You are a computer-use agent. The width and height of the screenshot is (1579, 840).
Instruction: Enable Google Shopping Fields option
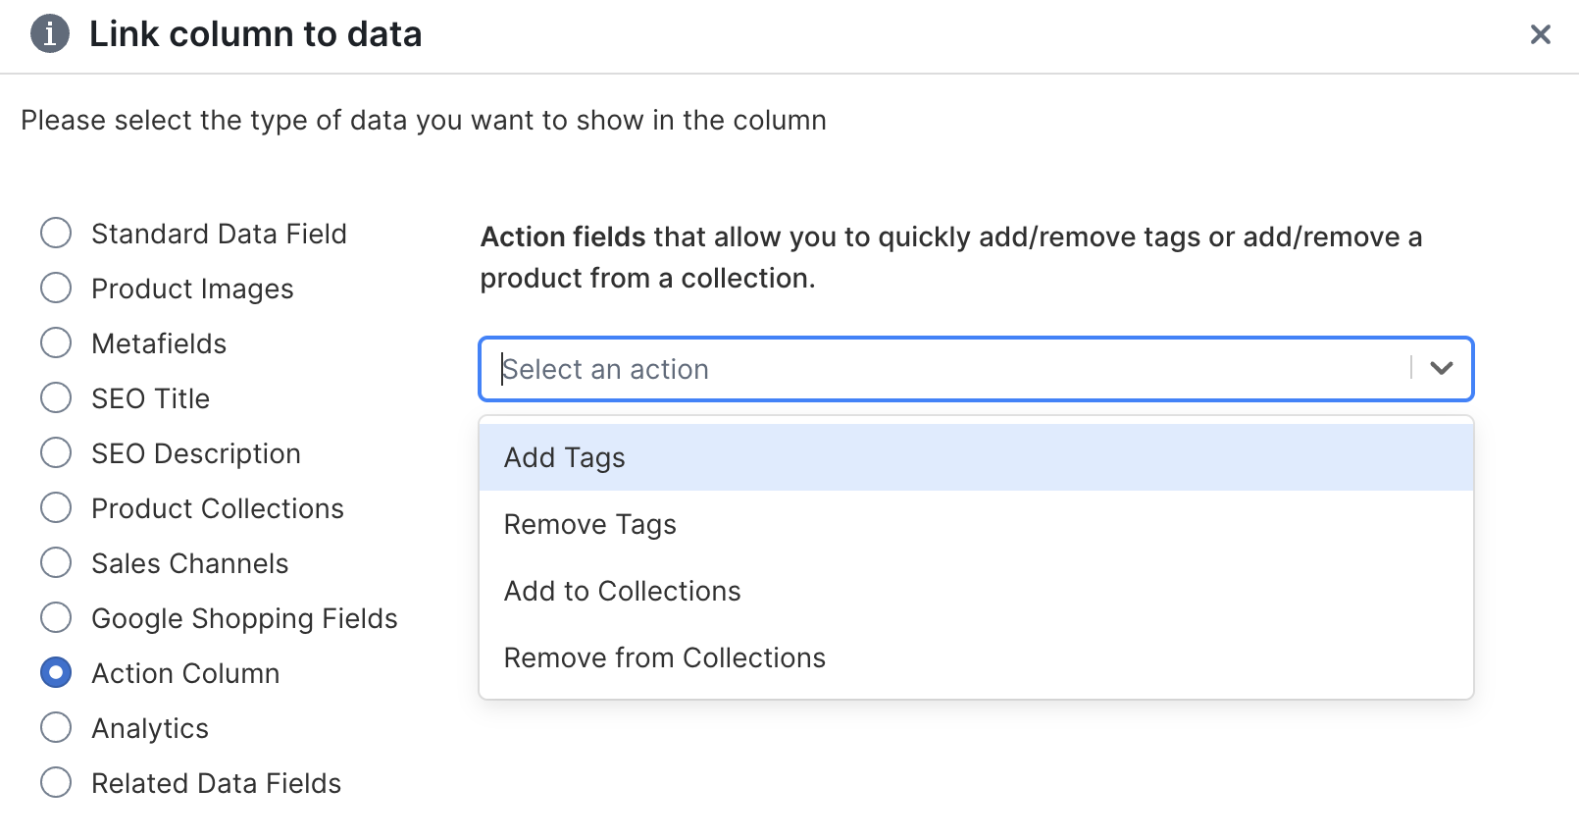(56, 617)
